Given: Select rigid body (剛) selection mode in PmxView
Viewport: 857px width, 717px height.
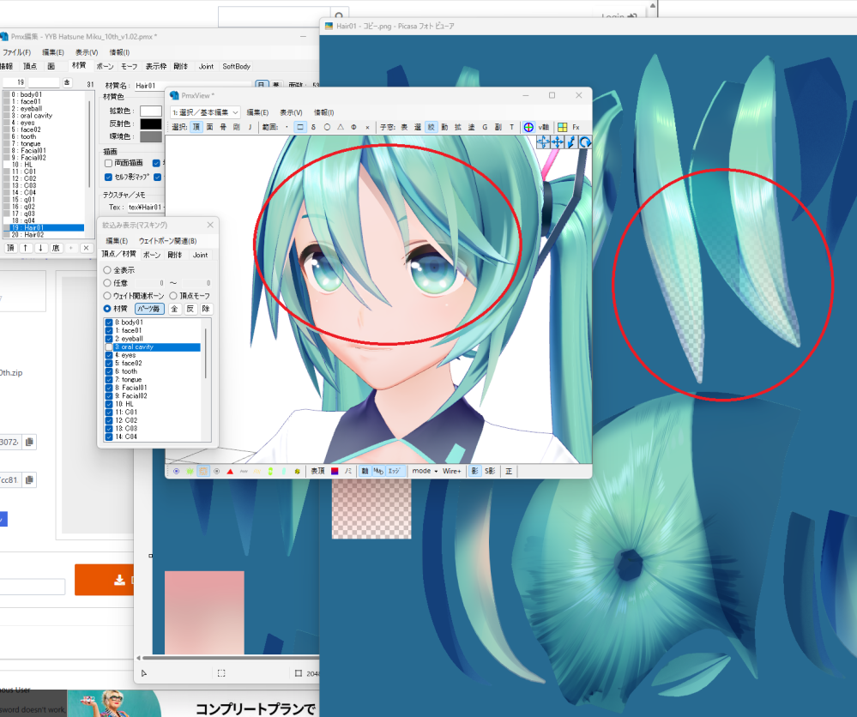Looking at the screenshot, I should tap(236, 127).
